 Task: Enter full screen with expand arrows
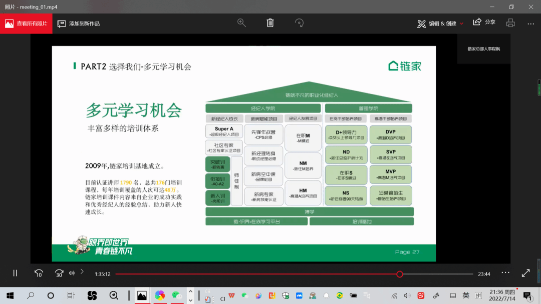525,273
